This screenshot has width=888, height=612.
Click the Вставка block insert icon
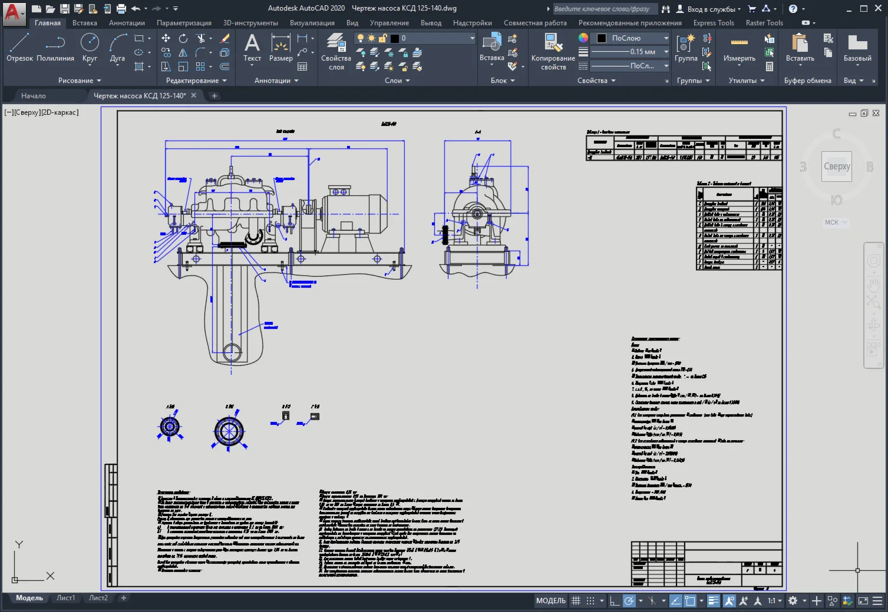click(491, 42)
